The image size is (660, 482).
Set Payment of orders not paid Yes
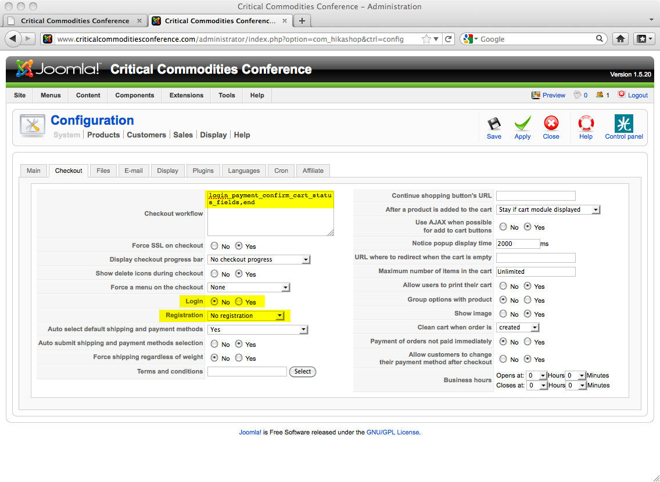(x=528, y=341)
